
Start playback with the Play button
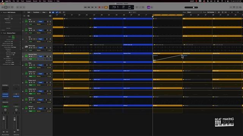tap(96, 7)
